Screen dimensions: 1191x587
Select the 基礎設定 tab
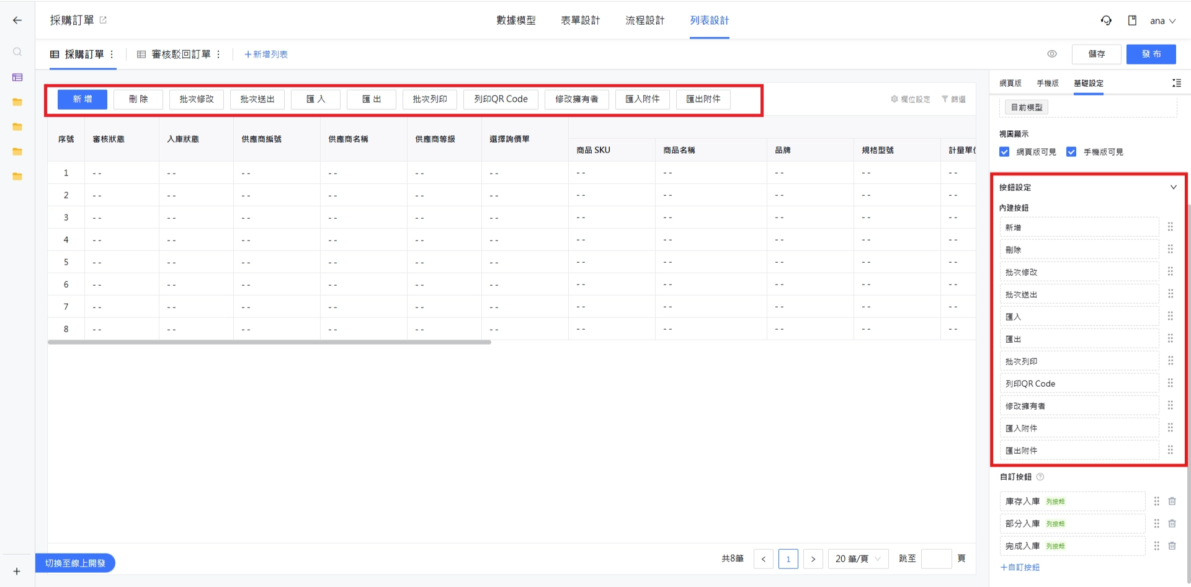[1089, 83]
